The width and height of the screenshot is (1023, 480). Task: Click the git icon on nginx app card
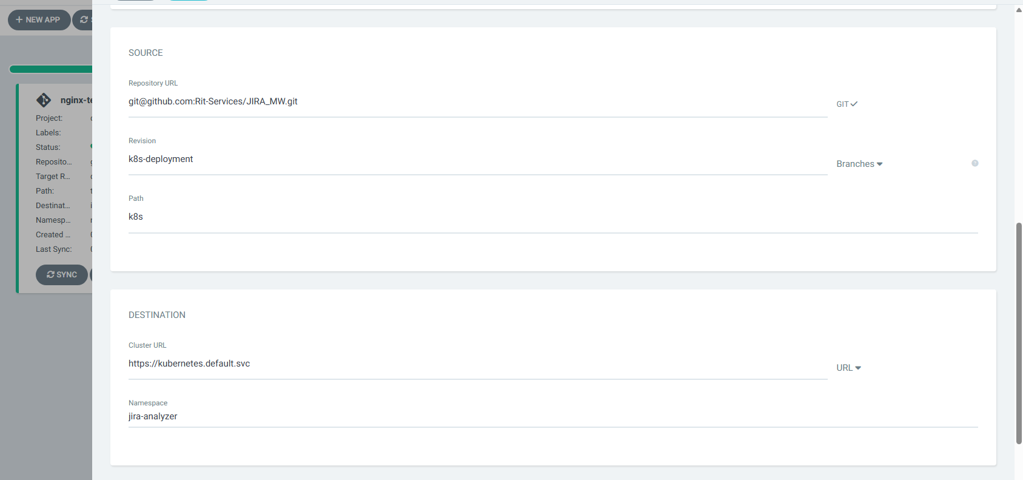44,100
